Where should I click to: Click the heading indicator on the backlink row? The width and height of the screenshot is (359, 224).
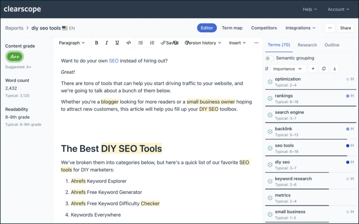350,129
